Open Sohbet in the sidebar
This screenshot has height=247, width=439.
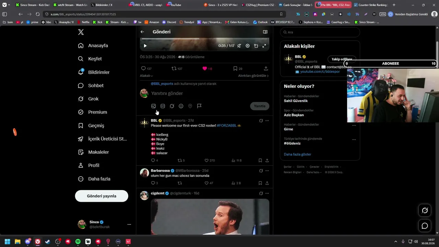tap(91, 85)
